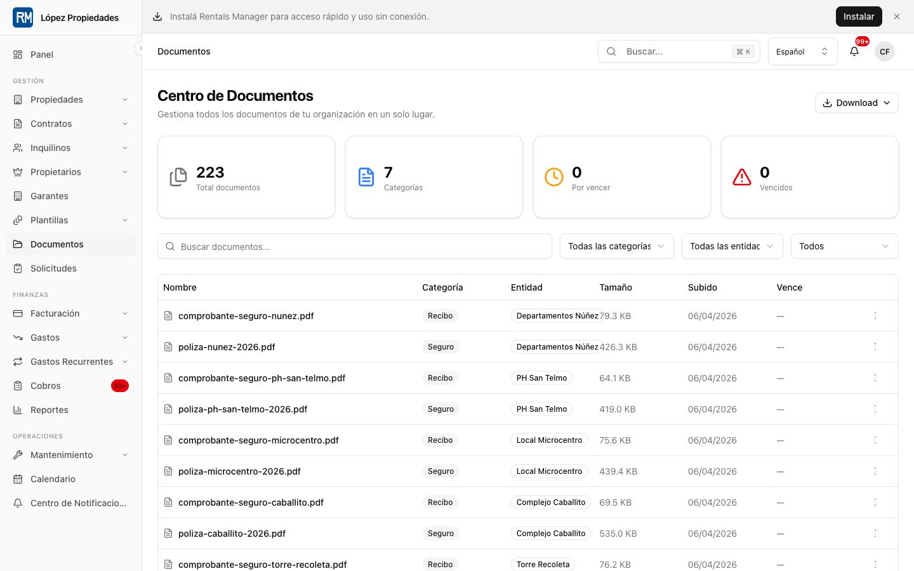The image size is (914, 571).
Task: Open the Panel dashboard icon
Action: tap(18, 55)
